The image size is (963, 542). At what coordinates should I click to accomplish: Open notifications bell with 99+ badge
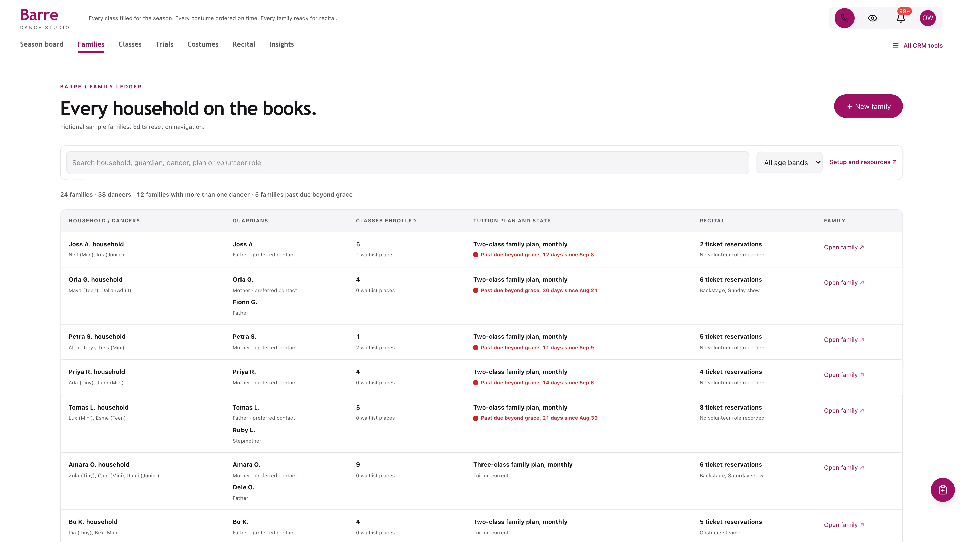coord(901,18)
